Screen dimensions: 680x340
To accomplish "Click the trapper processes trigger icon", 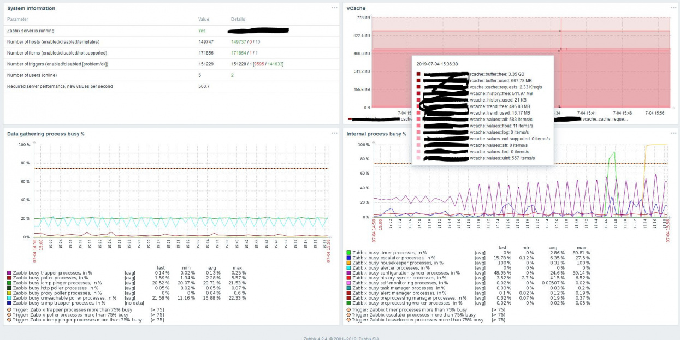I will 9,309.
